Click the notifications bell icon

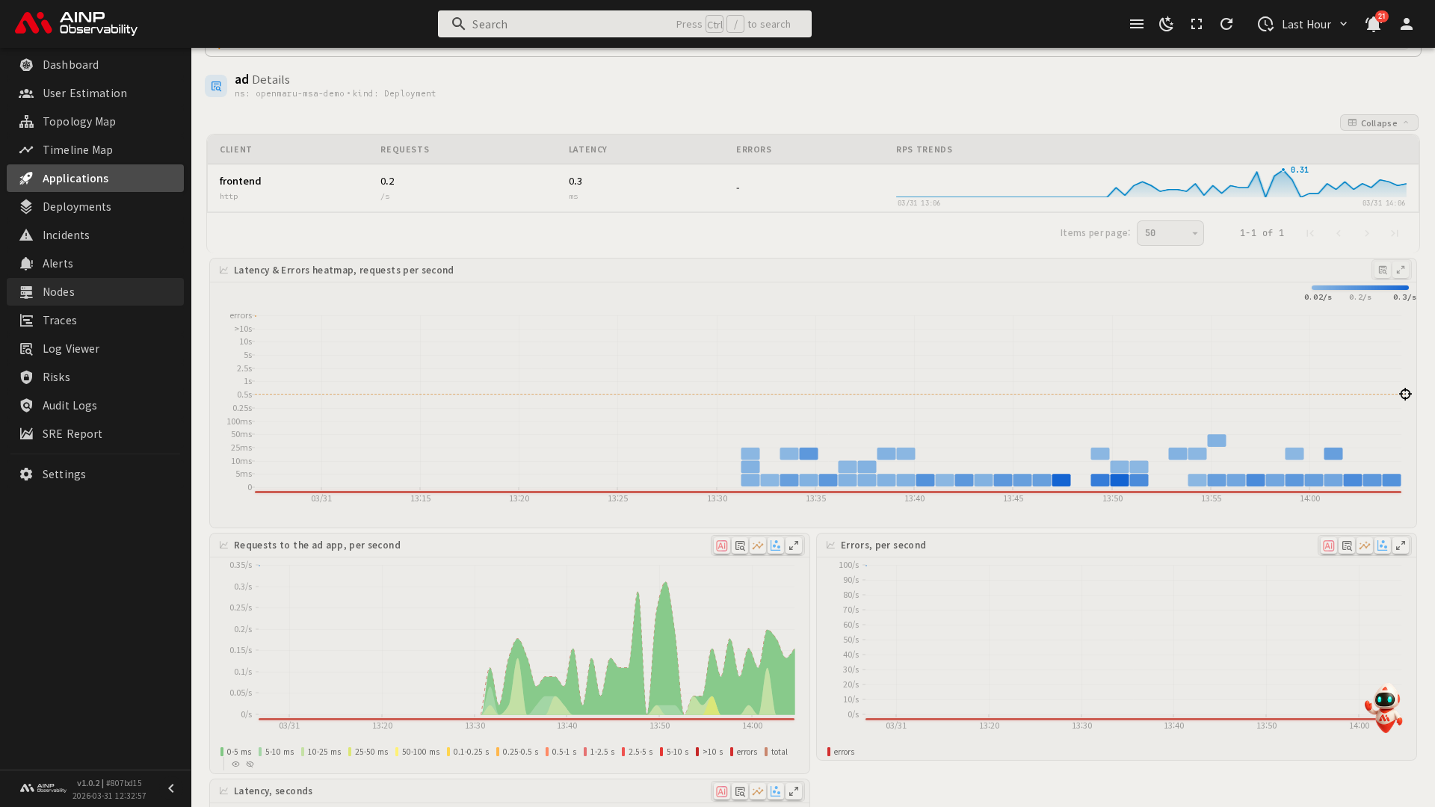(x=1373, y=24)
